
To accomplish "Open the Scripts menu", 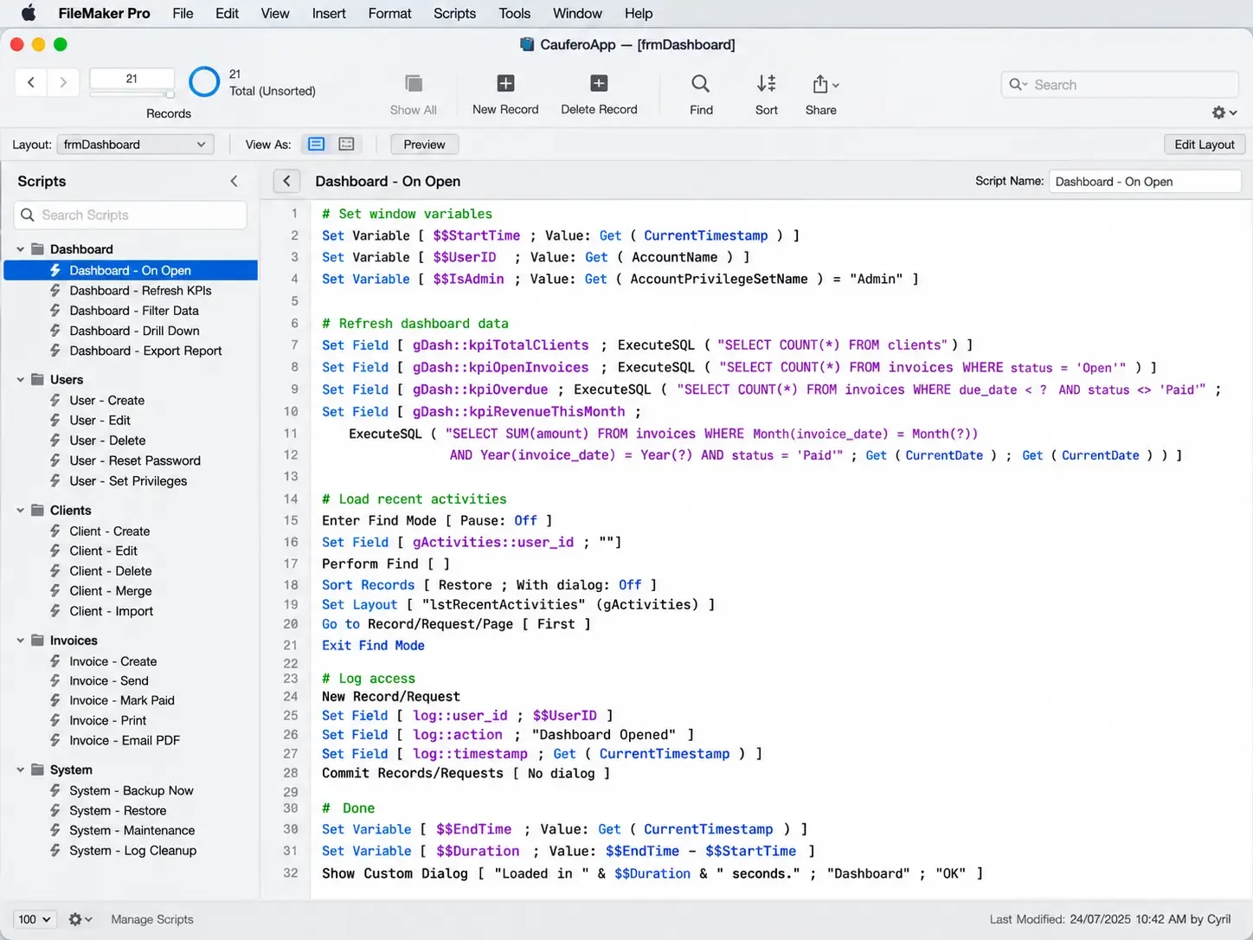I will point(454,13).
